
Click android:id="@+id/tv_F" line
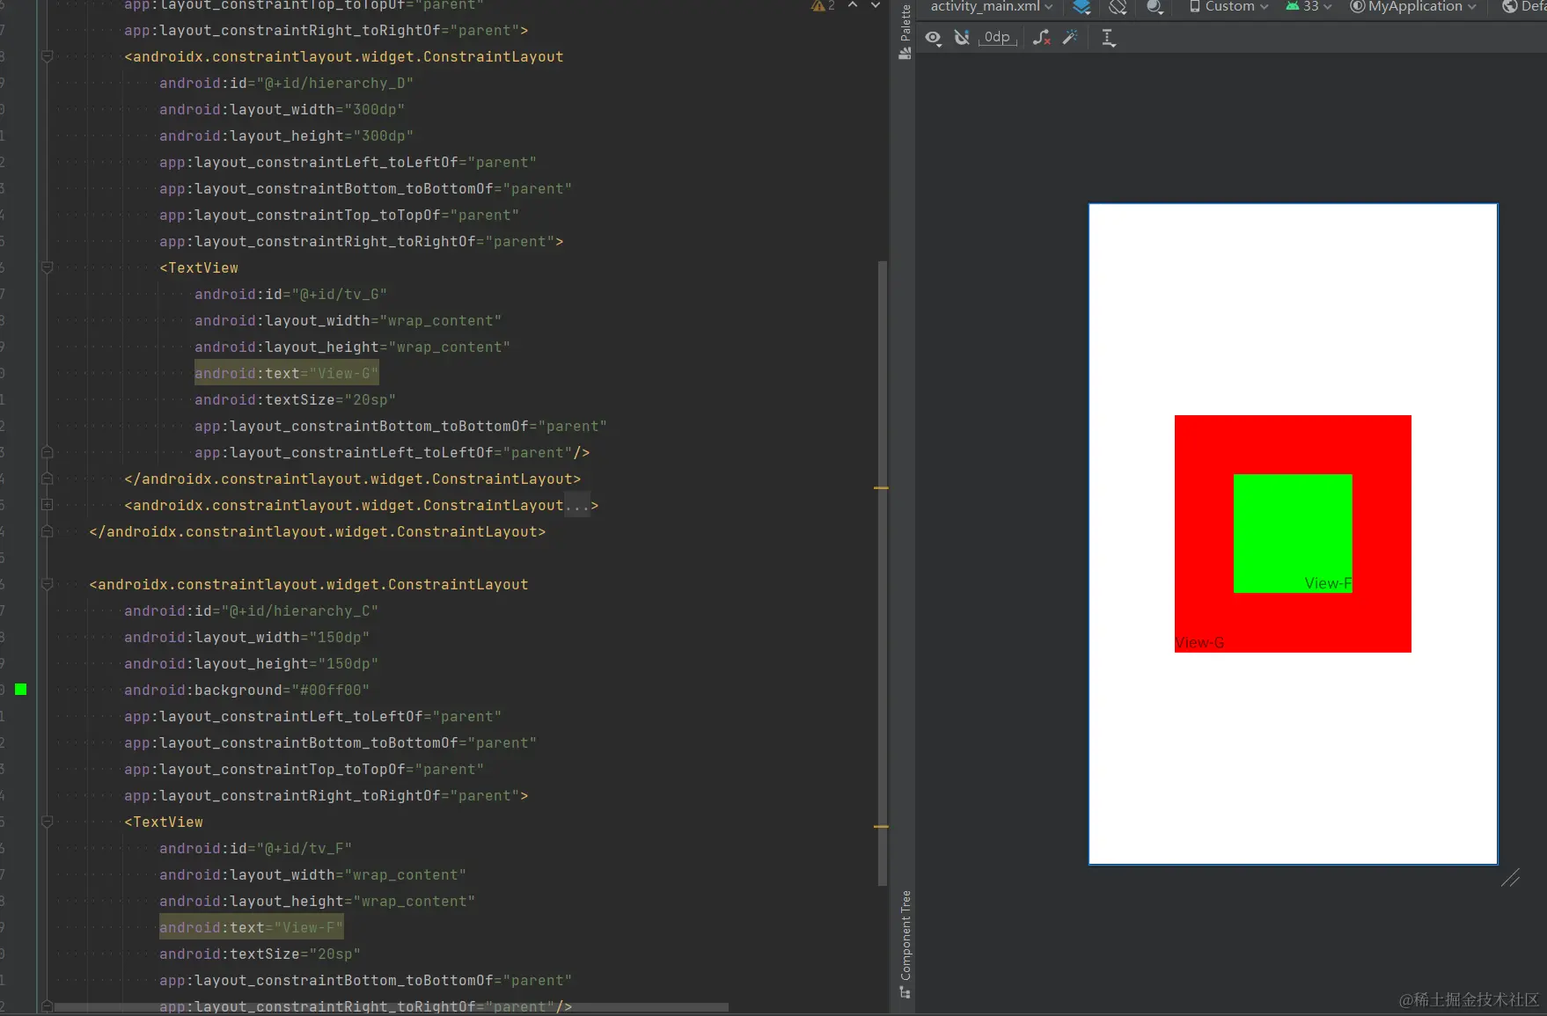click(x=255, y=848)
